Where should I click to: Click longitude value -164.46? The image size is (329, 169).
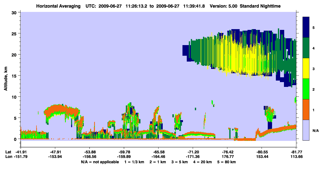158,157
